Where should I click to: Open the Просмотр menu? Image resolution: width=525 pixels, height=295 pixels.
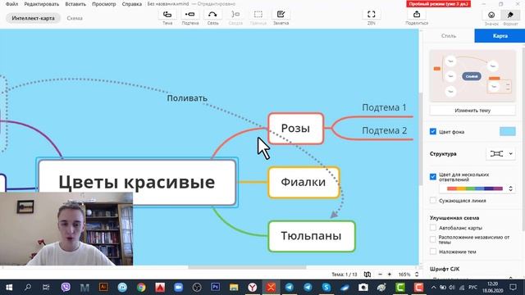(104, 4)
